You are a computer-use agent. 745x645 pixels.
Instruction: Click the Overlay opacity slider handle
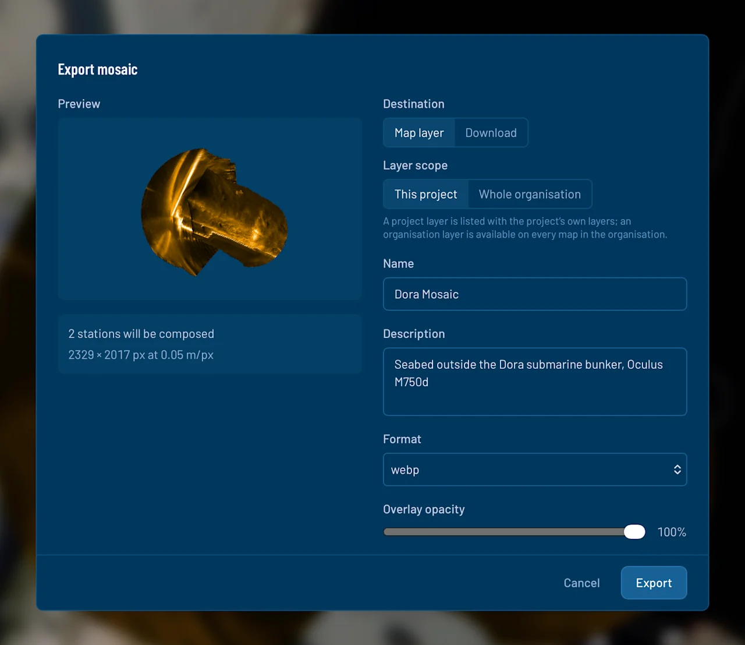(x=634, y=532)
